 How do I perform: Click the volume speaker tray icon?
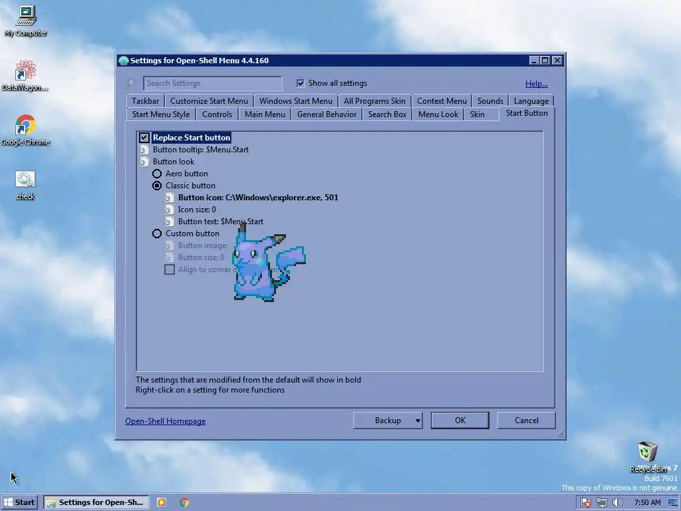(x=617, y=503)
